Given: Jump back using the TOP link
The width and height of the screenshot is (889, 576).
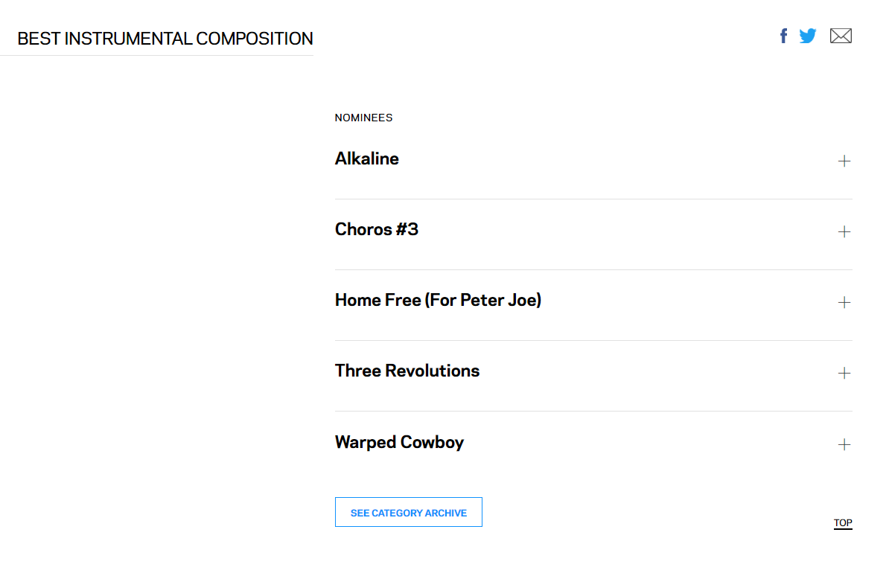Looking at the screenshot, I should pyautogui.click(x=843, y=523).
